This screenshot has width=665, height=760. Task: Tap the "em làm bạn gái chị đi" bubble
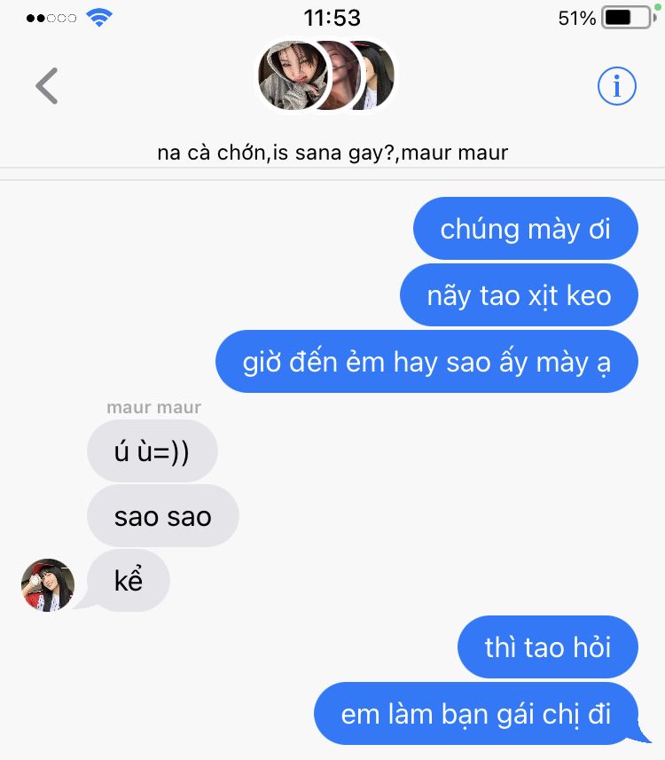pyautogui.click(x=476, y=714)
